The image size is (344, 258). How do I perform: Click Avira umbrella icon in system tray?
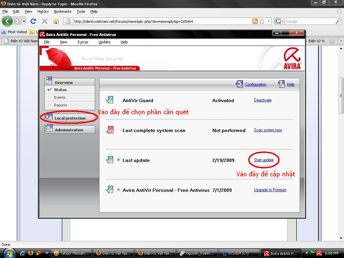click(x=319, y=253)
